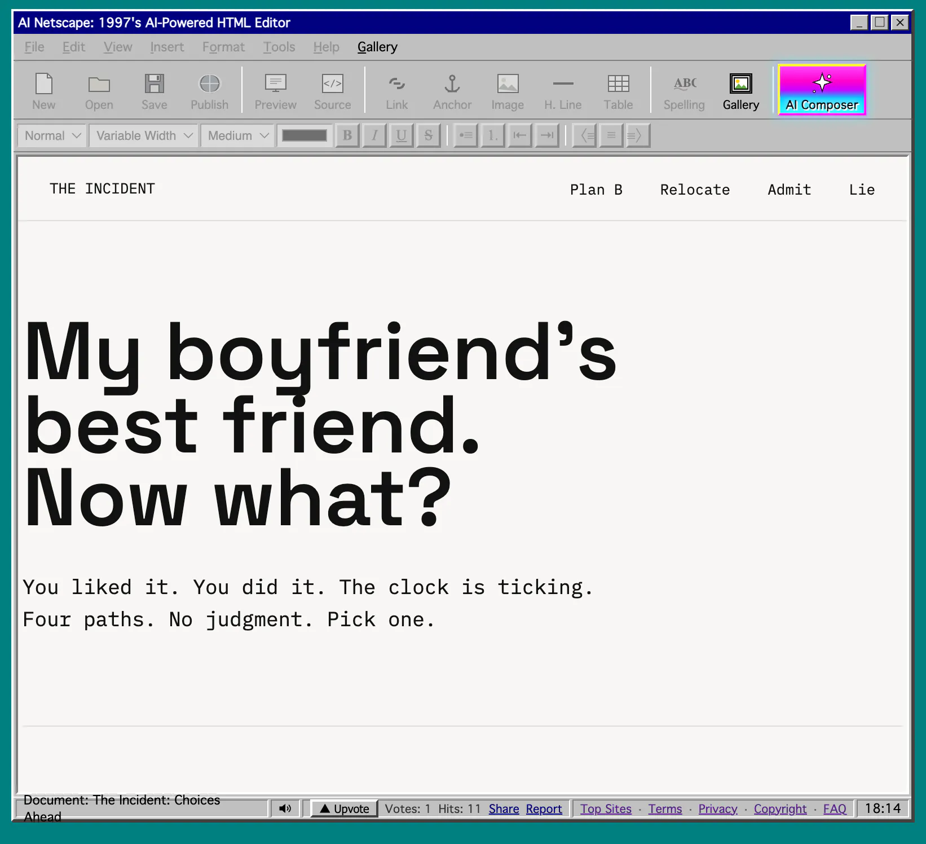Click the 'Votes: 1' status text
Image resolution: width=926 pixels, height=844 pixels.
point(407,808)
